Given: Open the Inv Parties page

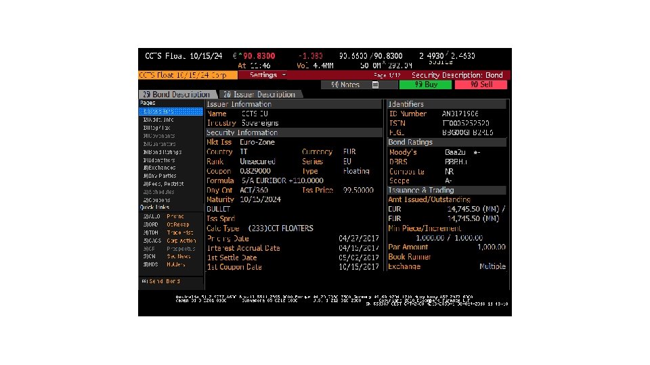Looking at the screenshot, I should click(160, 176).
